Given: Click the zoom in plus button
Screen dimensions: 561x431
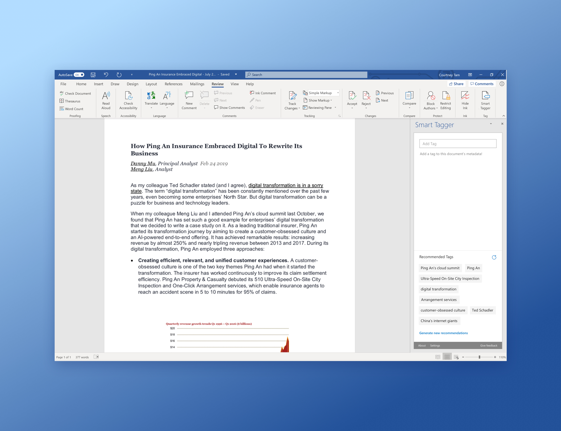Looking at the screenshot, I should pyautogui.click(x=495, y=357).
